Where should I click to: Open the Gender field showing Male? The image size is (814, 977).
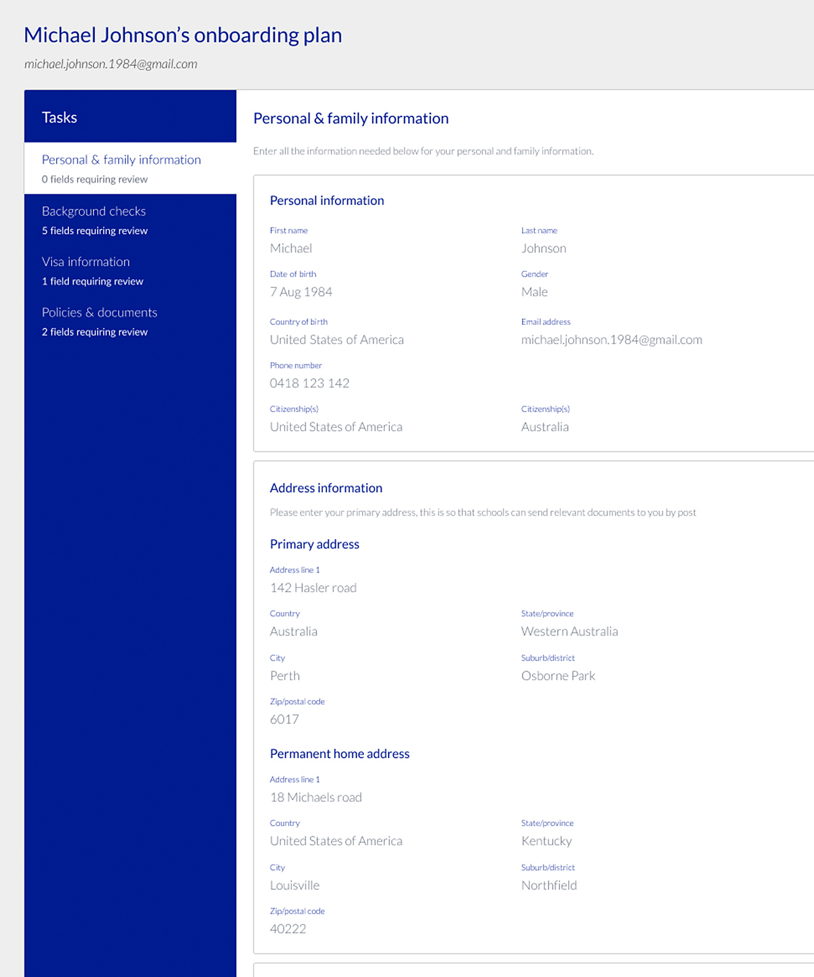pyautogui.click(x=534, y=292)
